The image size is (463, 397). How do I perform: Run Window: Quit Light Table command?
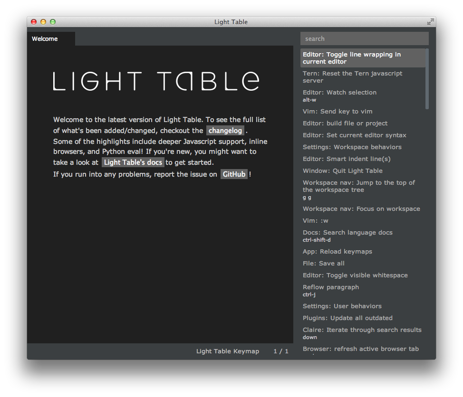[342, 171]
